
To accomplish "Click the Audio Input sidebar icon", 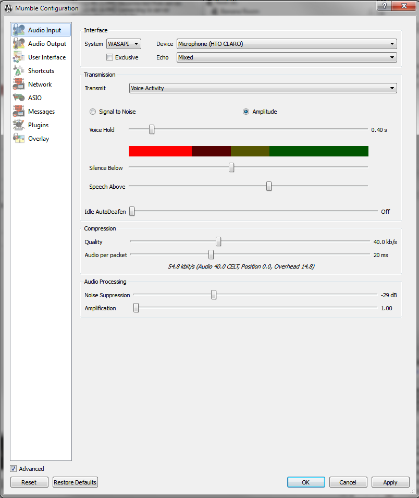I will point(19,30).
